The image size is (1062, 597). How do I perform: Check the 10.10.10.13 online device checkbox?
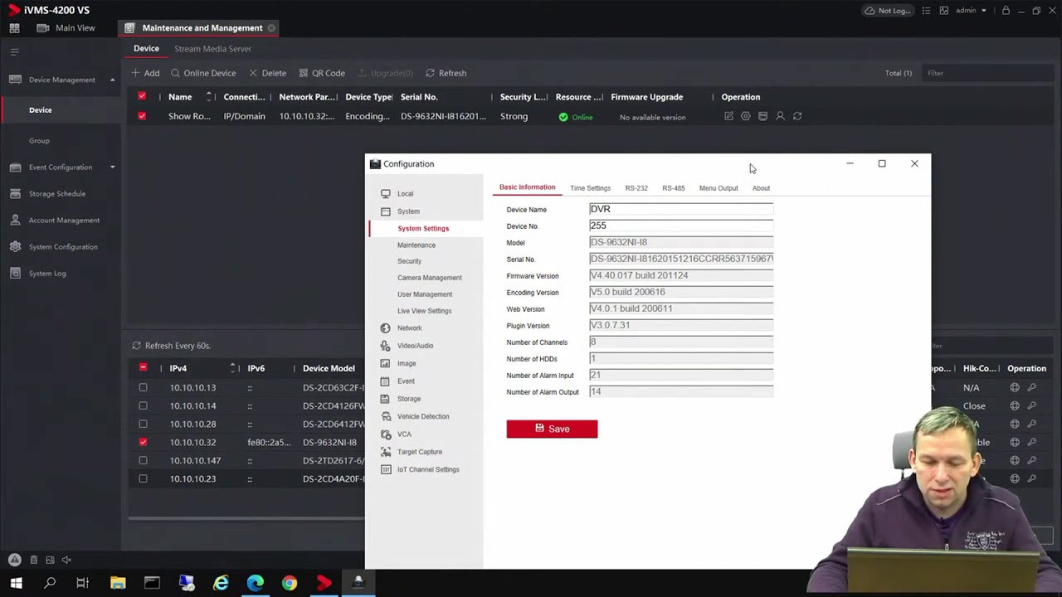tap(143, 387)
